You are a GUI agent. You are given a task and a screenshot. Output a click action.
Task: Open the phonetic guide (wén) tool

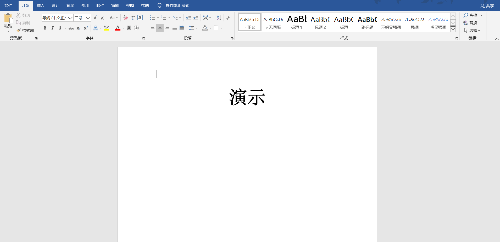pos(133,18)
